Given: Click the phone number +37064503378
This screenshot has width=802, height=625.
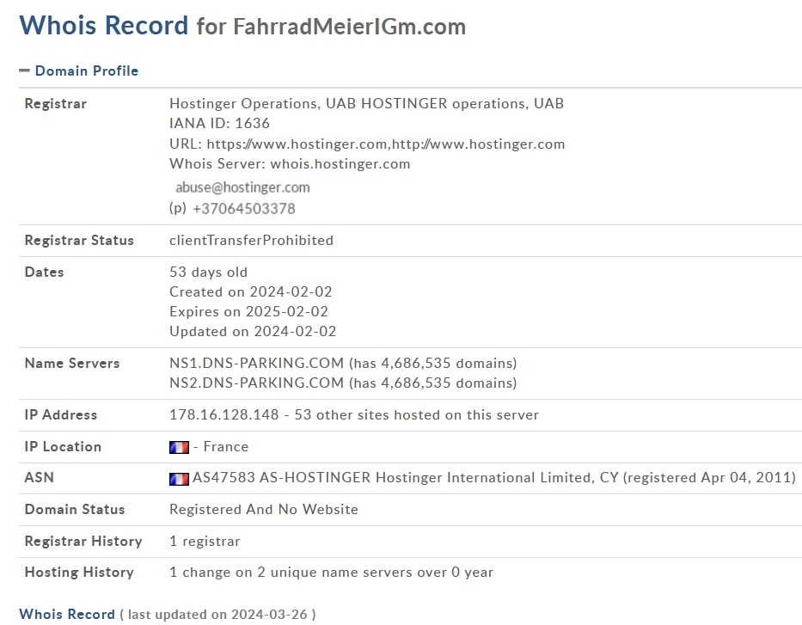Looking at the screenshot, I should click(x=244, y=209).
